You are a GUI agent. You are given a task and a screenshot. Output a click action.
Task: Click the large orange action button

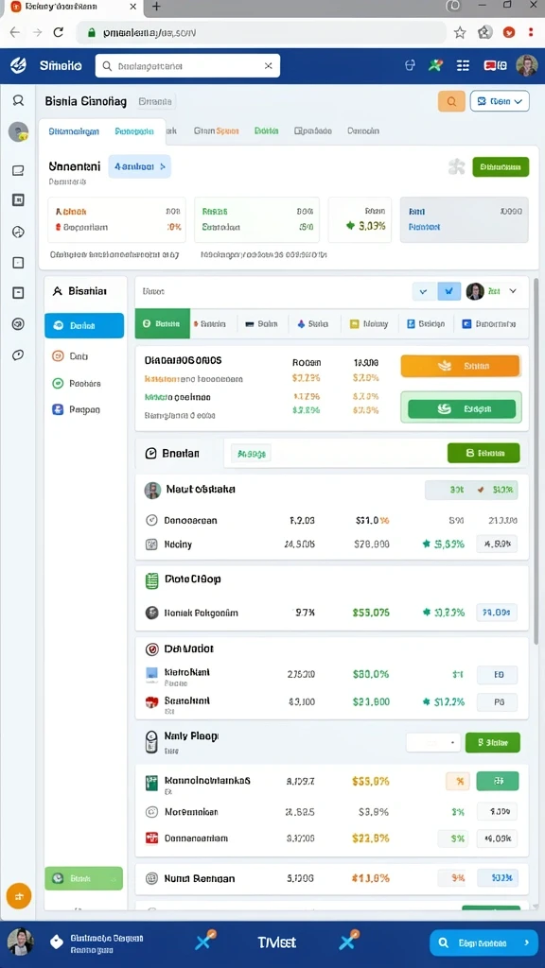(461, 366)
